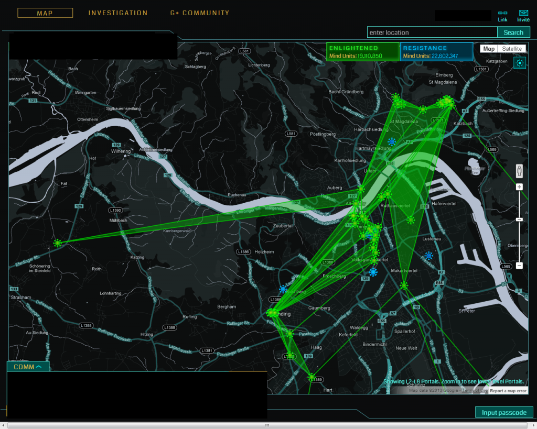
Task: Click the locate-me crosshair map button
Action: click(519, 63)
